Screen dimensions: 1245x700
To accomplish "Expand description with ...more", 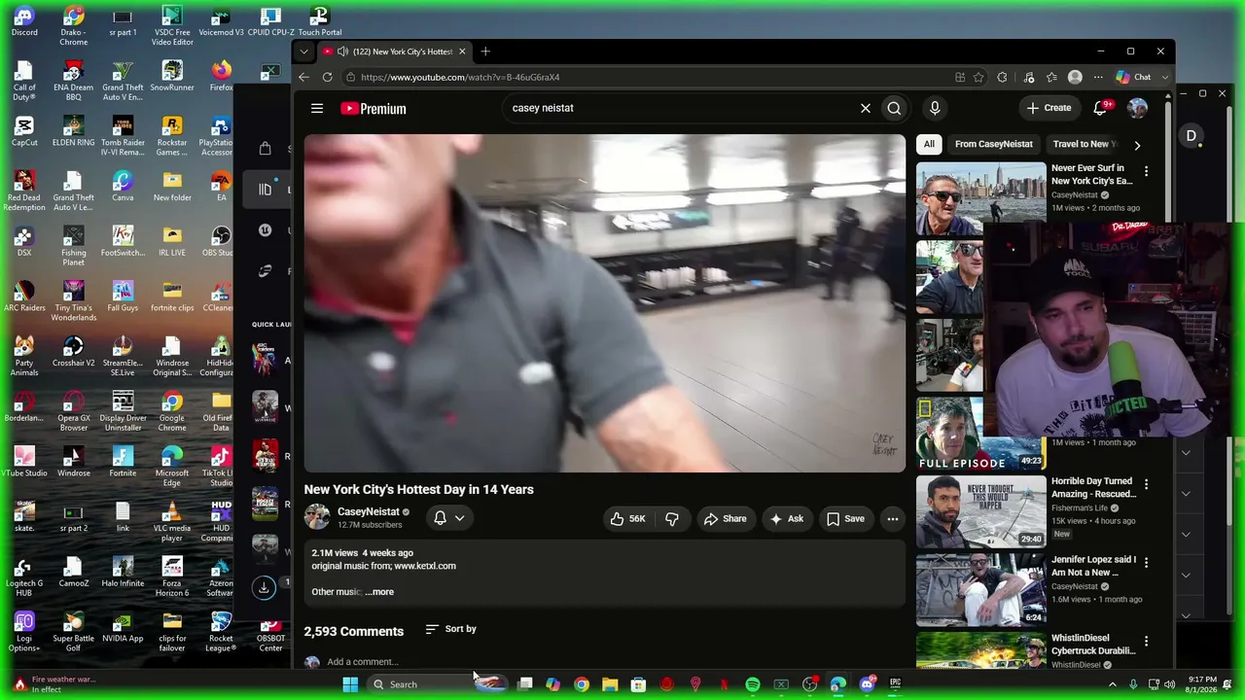I will pos(379,592).
